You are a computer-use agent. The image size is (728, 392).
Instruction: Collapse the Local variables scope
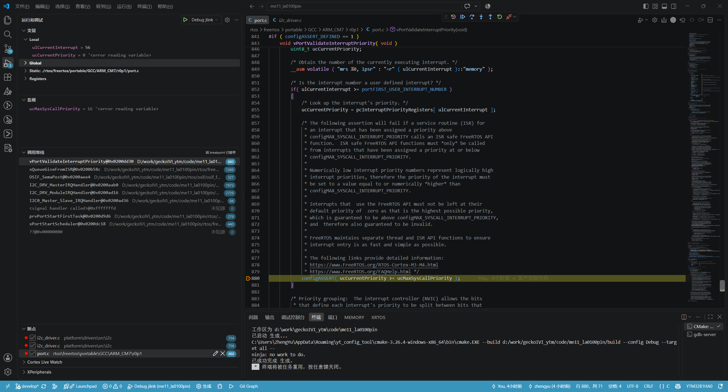(x=26, y=39)
